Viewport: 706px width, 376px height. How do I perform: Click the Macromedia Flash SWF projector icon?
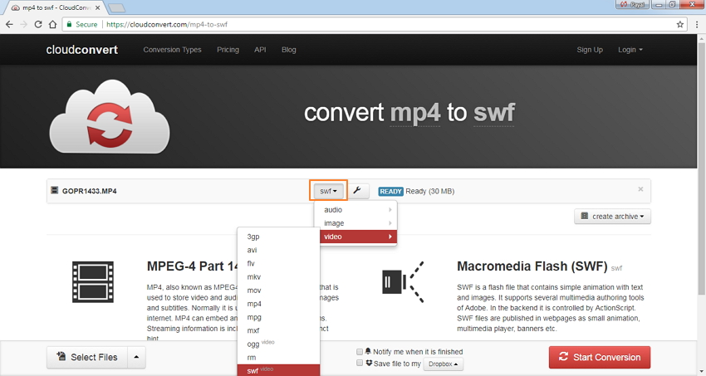(x=403, y=282)
